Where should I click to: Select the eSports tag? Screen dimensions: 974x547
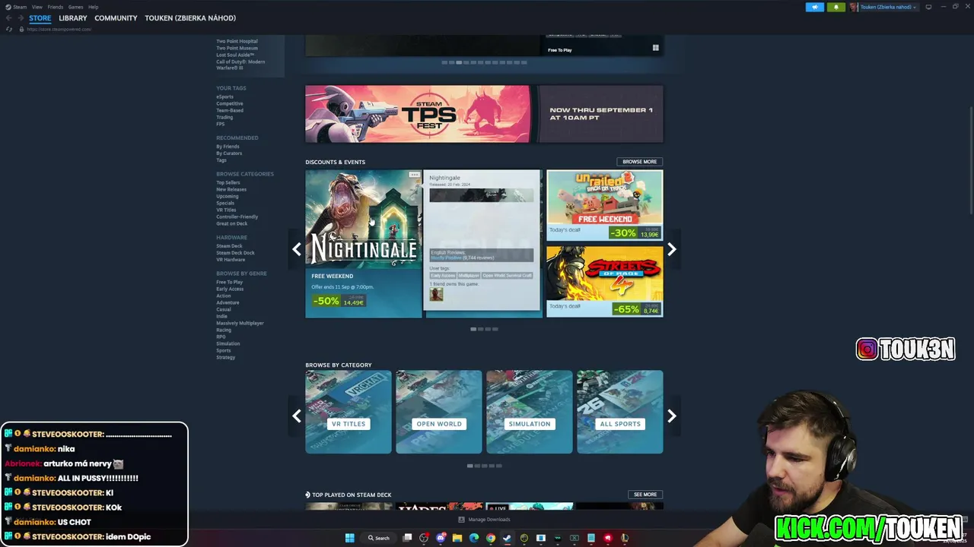(x=224, y=96)
